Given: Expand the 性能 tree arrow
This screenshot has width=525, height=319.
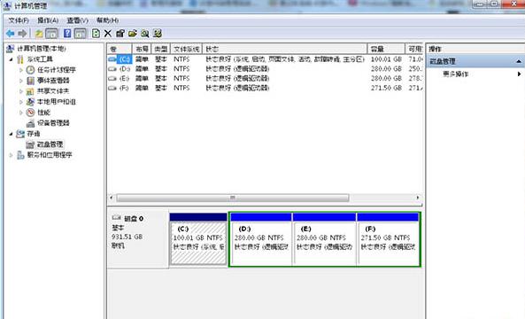Looking at the screenshot, I should click(x=21, y=113).
